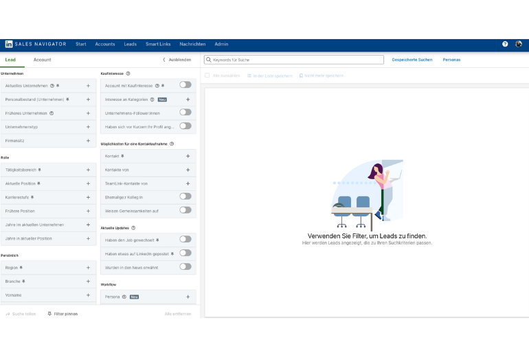Expand Frühere Position filter with plus
Screen dimensions: 529x357
coord(88,211)
